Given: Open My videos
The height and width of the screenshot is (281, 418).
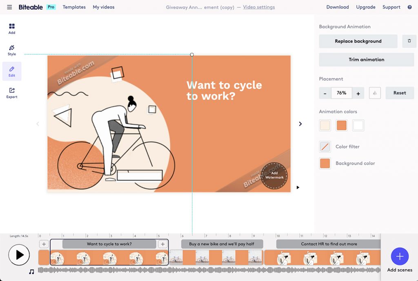Looking at the screenshot, I should [103, 7].
